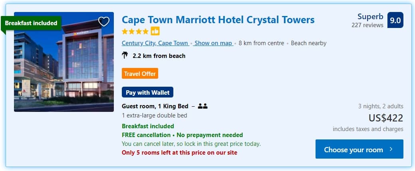Click the orange Travel Offer badge
The height and width of the screenshot is (171, 415).
pyautogui.click(x=140, y=74)
